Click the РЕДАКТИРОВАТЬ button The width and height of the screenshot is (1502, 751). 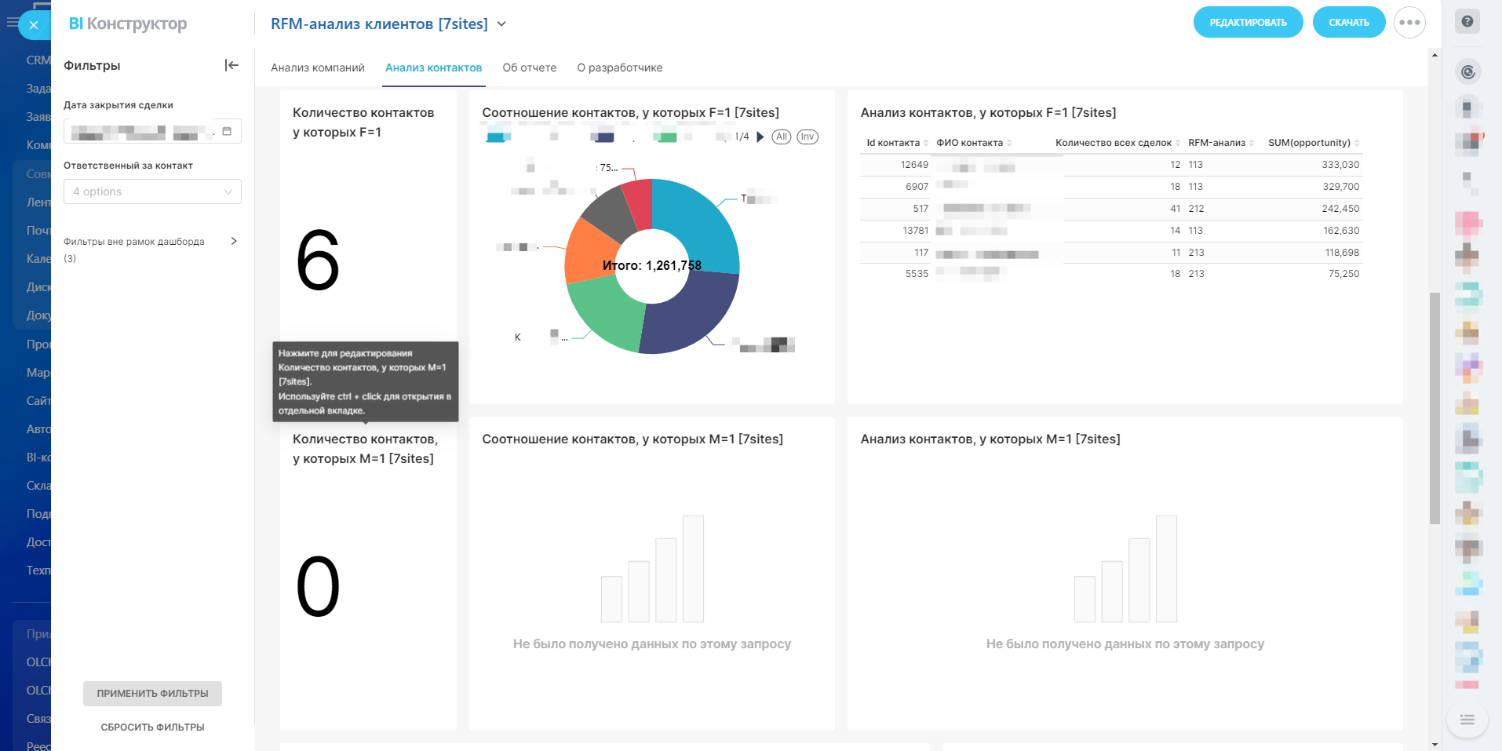point(1247,23)
